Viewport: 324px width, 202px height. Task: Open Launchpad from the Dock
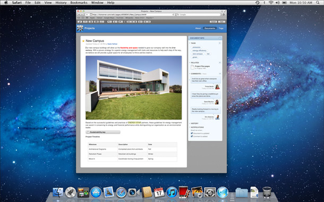pyautogui.click(x=71, y=192)
